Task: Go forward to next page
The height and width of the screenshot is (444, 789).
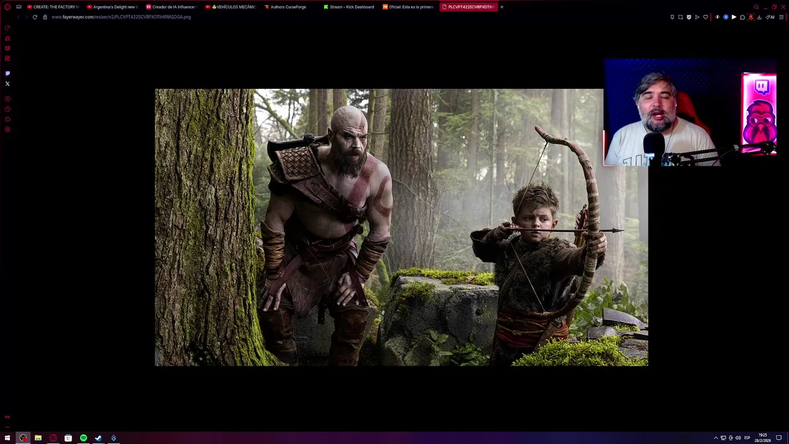Action: (x=26, y=17)
